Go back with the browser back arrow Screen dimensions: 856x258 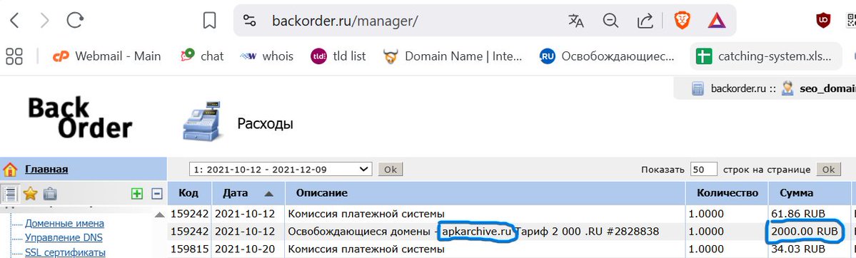15,21
